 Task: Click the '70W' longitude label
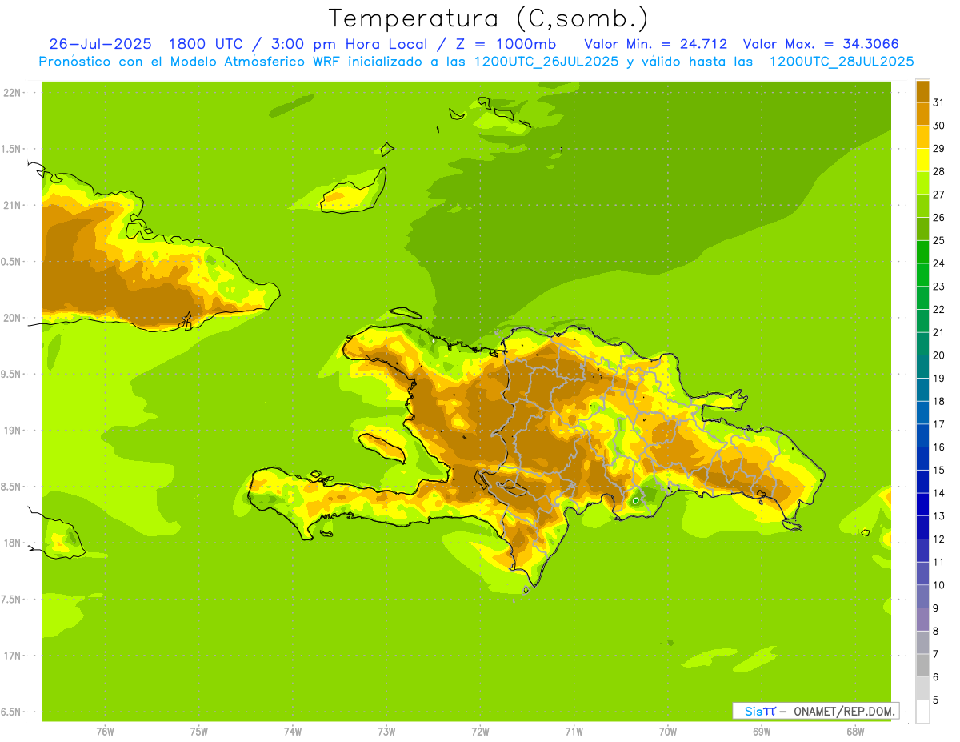click(x=668, y=732)
